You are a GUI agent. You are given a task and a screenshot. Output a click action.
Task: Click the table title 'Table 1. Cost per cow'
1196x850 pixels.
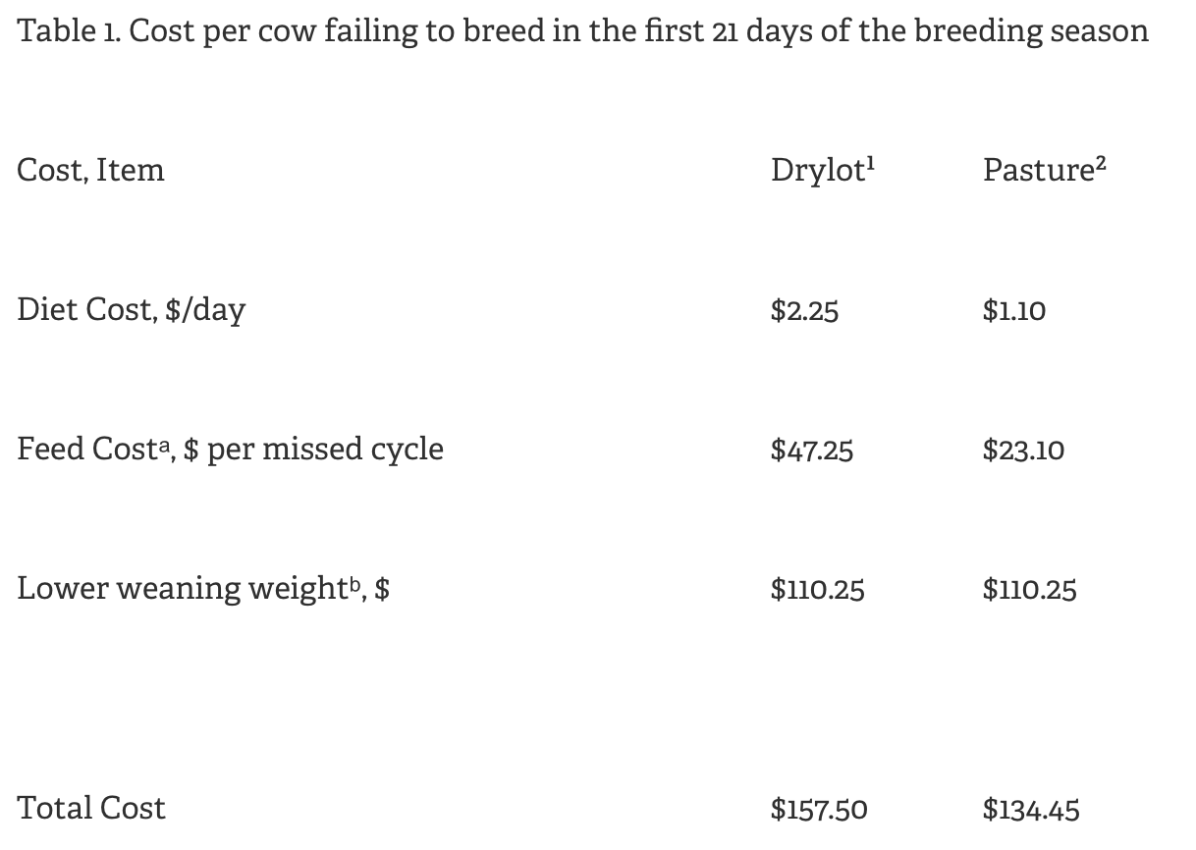pyautogui.click(x=582, y=30)
